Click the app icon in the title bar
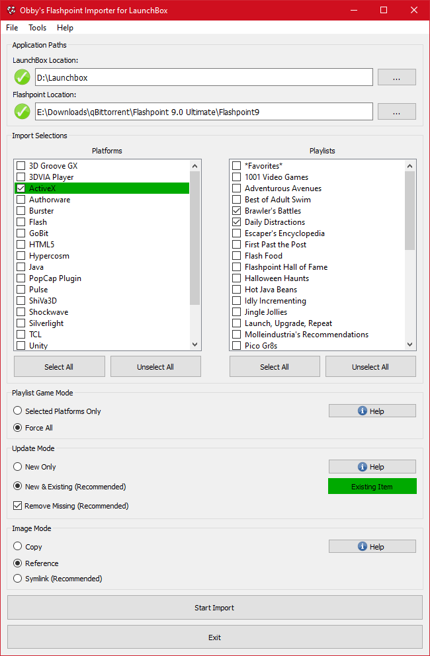The width and height of the screenshot is (430, 656). pos(11,10)
